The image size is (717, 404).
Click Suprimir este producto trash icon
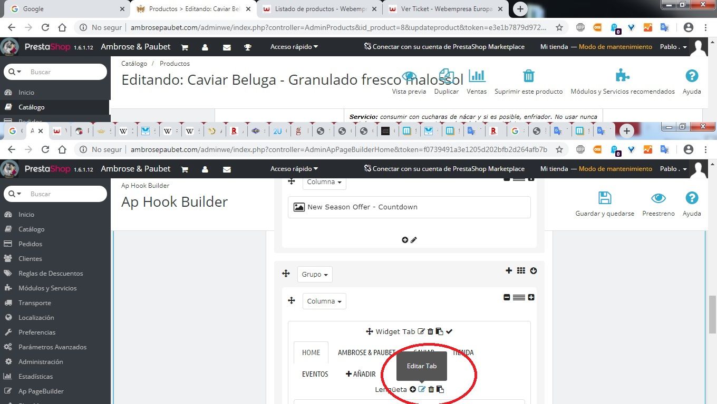pyautogui.click(x=528, y=76)
